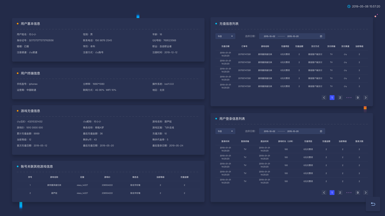Click the 游戏ID column header in bottom table
This screenshot has height=216, width=385.
click(107, 177)
